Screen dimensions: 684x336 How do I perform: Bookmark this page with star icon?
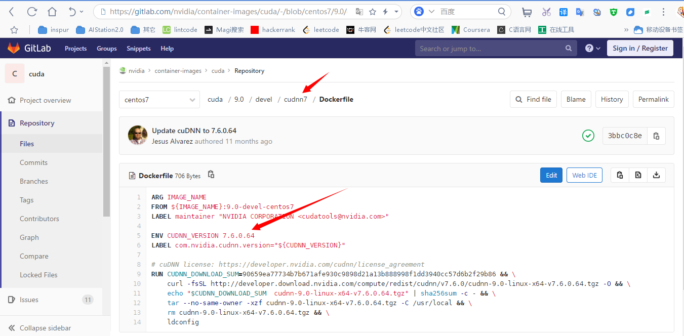(373, 12)
